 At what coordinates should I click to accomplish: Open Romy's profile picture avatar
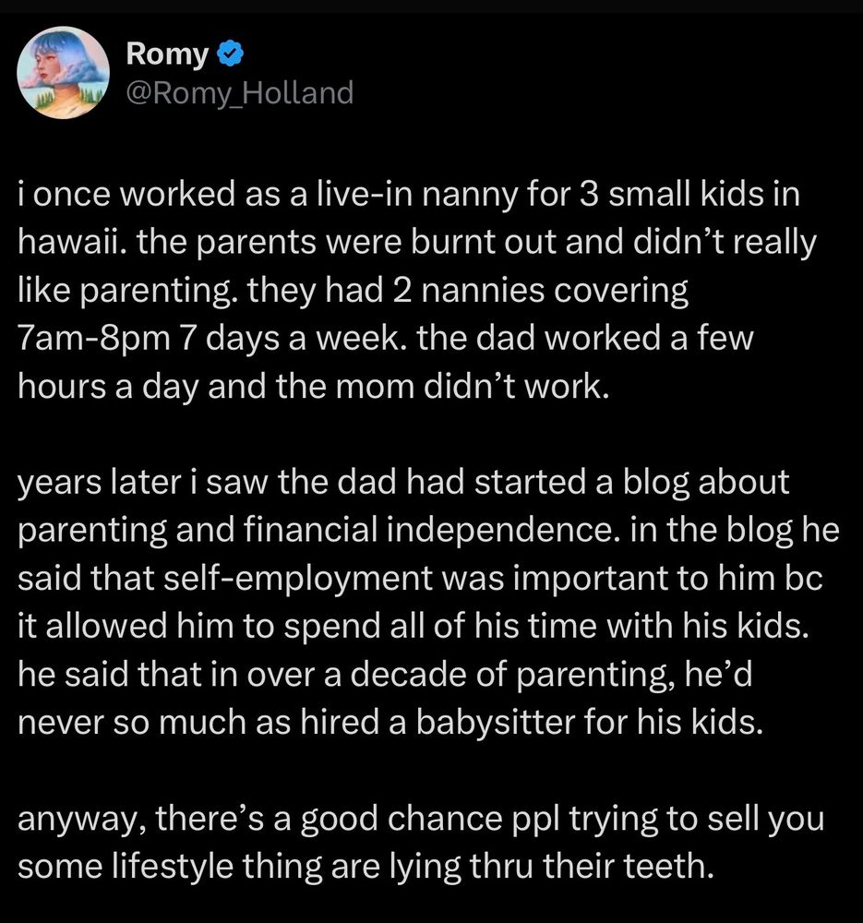coord(63,73)
